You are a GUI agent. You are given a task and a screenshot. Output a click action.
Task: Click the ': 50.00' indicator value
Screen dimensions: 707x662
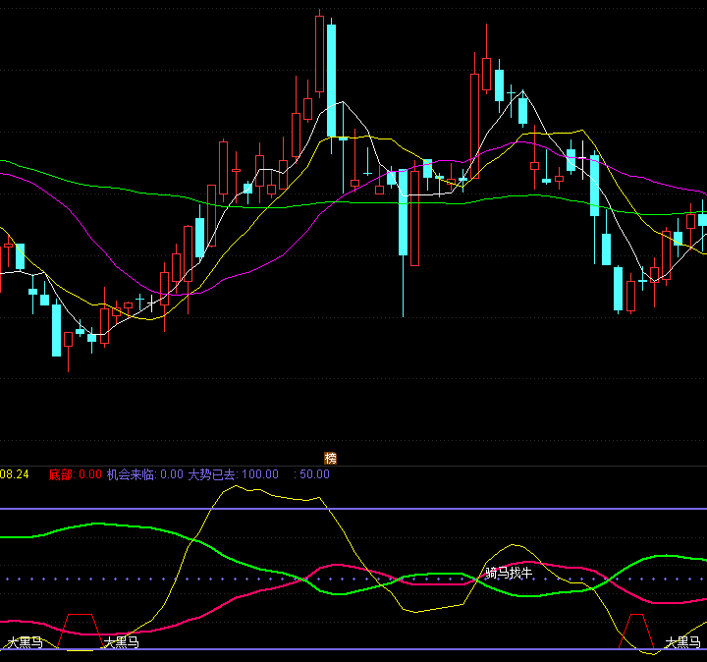pos(311,474)
